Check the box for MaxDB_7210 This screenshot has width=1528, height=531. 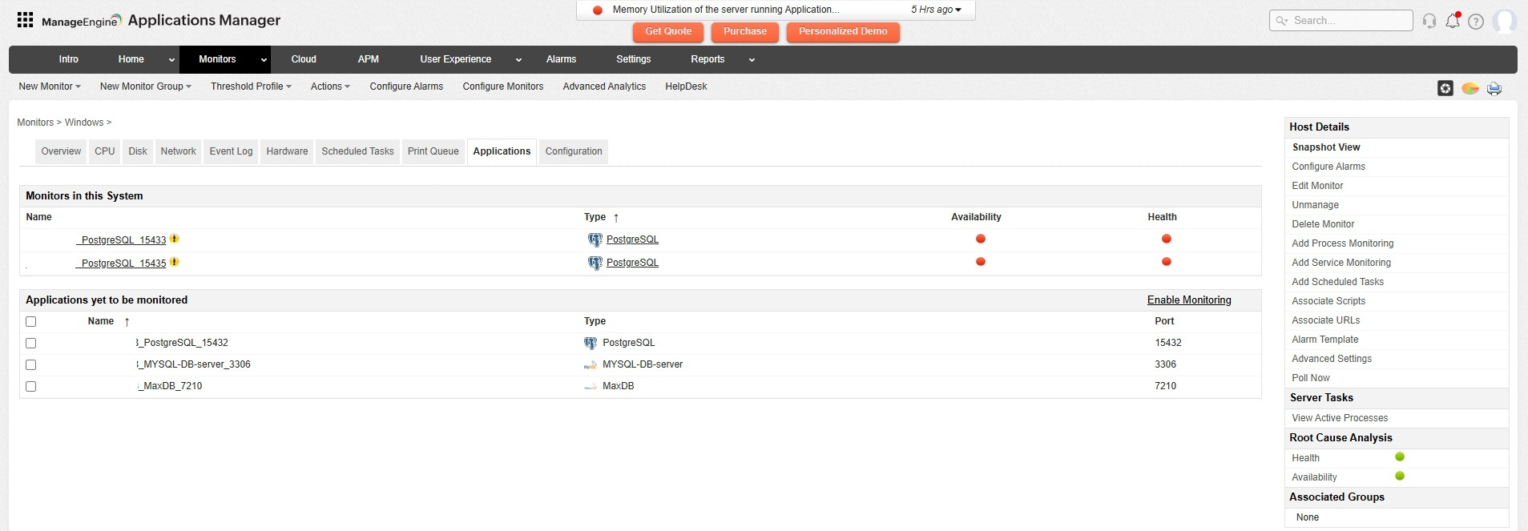tap(31, 386)
